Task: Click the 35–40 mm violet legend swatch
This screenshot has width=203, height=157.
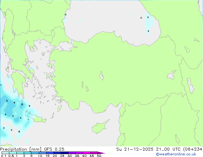Action: pyautogui.click(x=79, y=153)
